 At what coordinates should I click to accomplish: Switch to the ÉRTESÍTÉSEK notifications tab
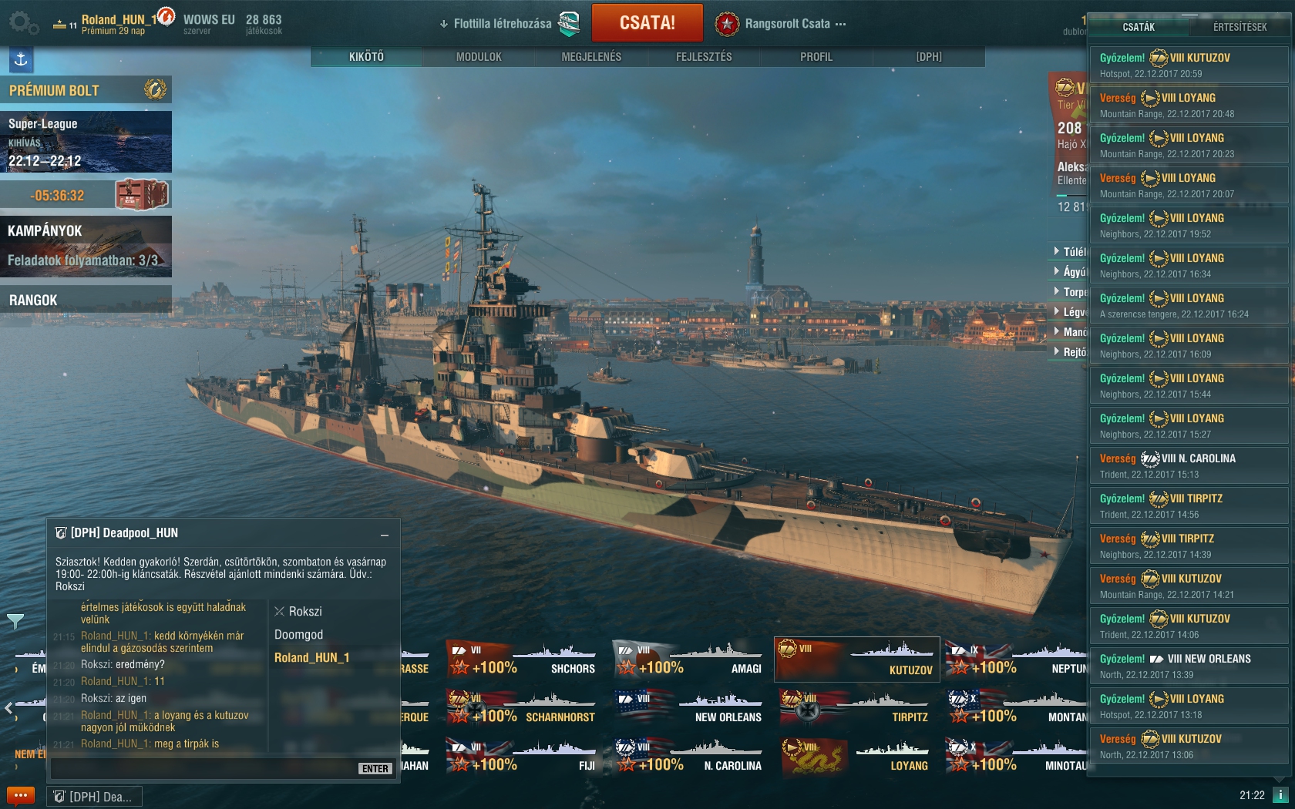point(1239,27)
